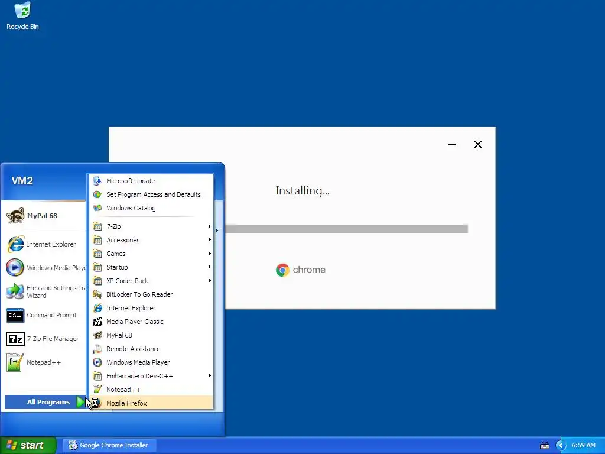The height and width of the screenshot is (454, 605).
Task: Click the Startup folder icon
Action: 97,267
